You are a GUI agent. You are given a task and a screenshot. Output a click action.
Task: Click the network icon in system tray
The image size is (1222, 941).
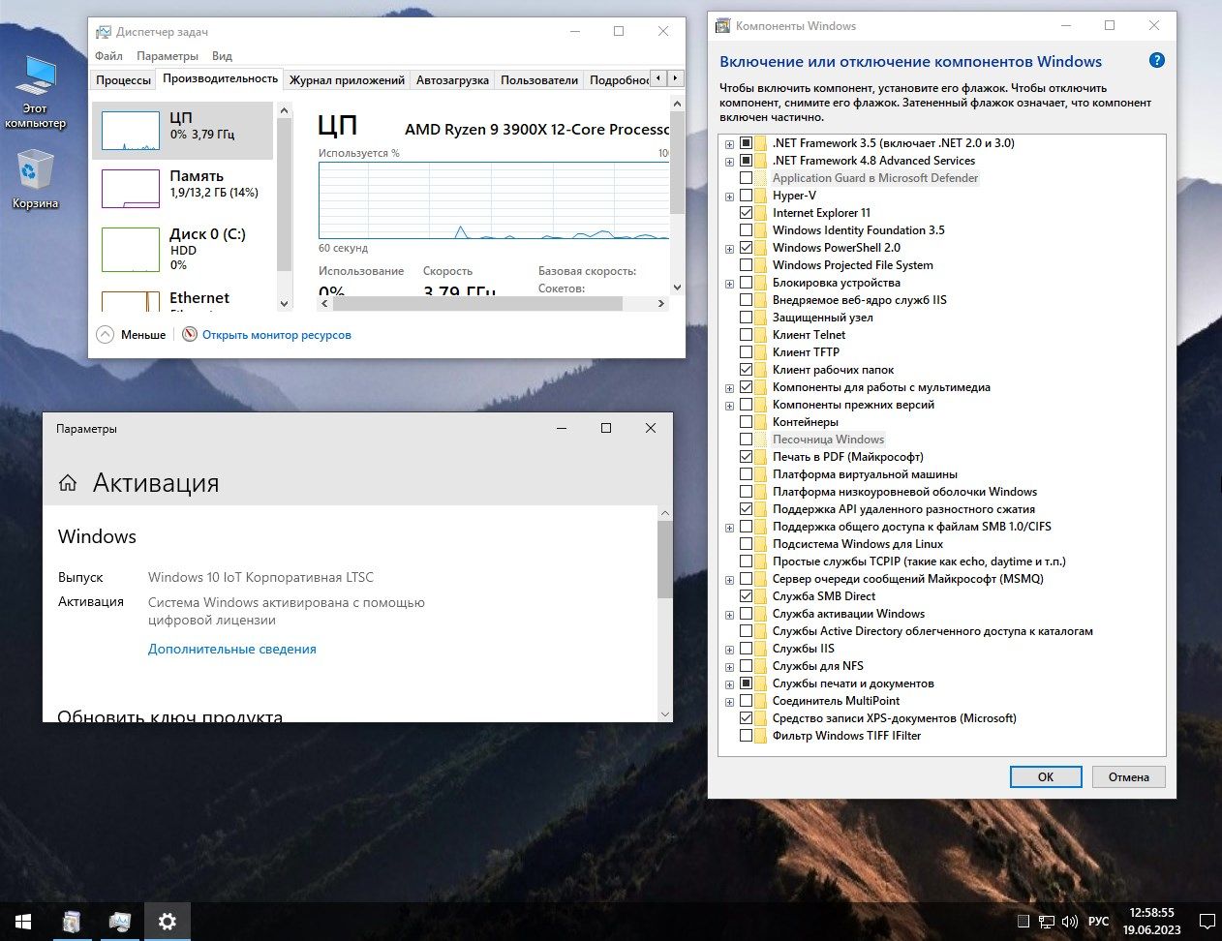[x=1047, y=922]
